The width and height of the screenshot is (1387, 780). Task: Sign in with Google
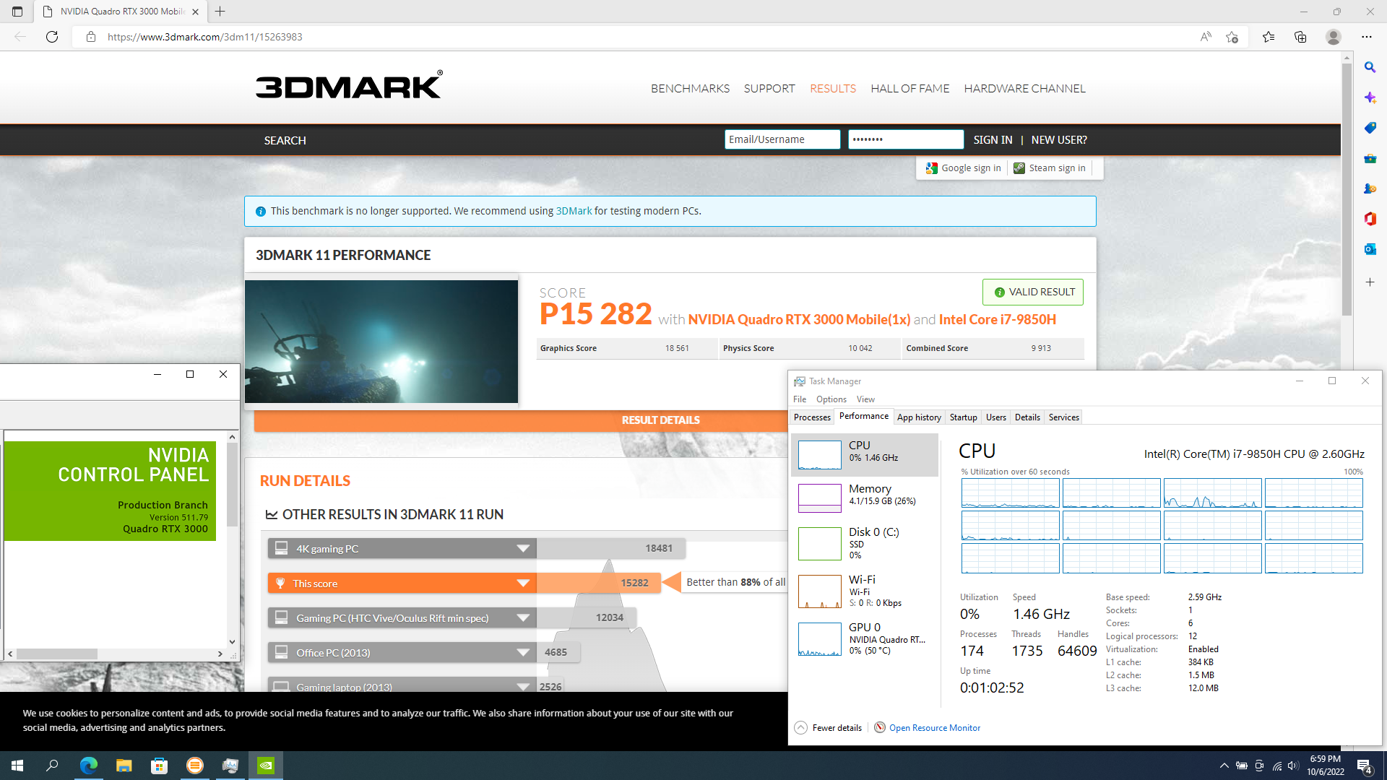964,168
